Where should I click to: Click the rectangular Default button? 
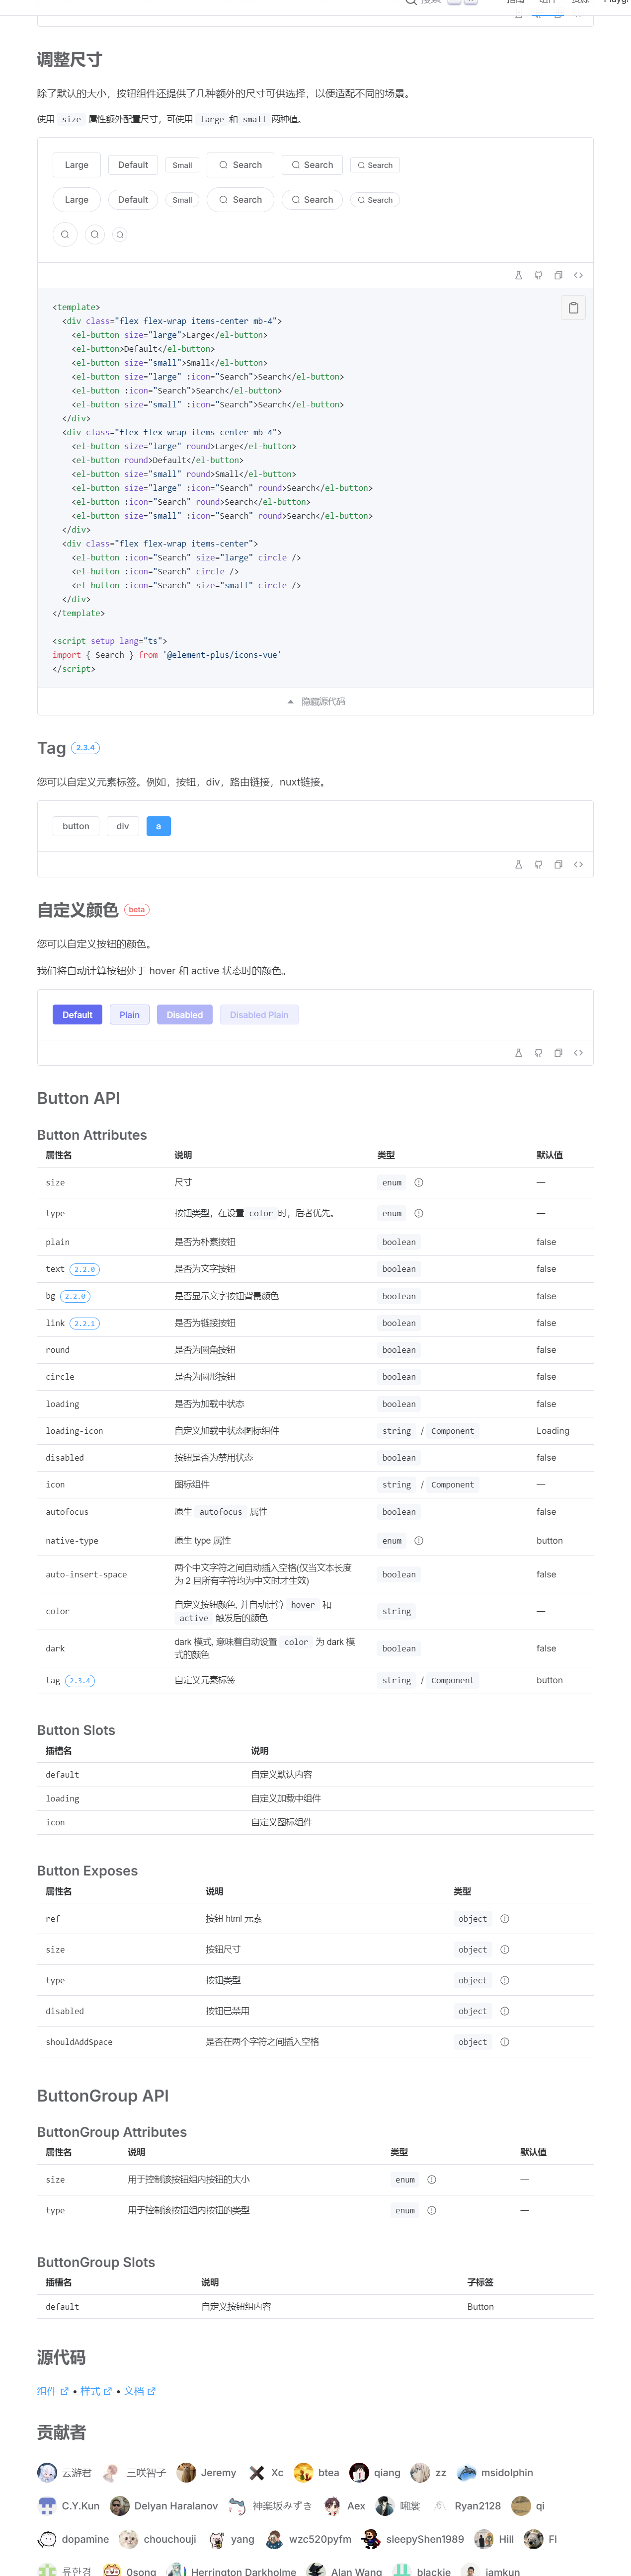click(x=133, y=165)
